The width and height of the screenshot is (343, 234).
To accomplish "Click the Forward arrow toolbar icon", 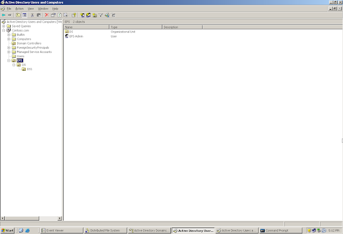I will point(10,15).
